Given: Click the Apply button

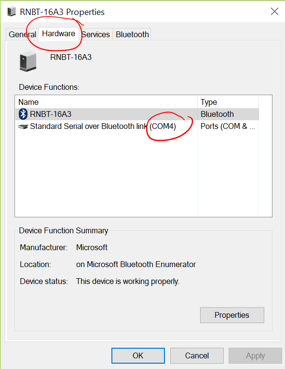Looking at the screenshot, I should (x=255, y=355).
